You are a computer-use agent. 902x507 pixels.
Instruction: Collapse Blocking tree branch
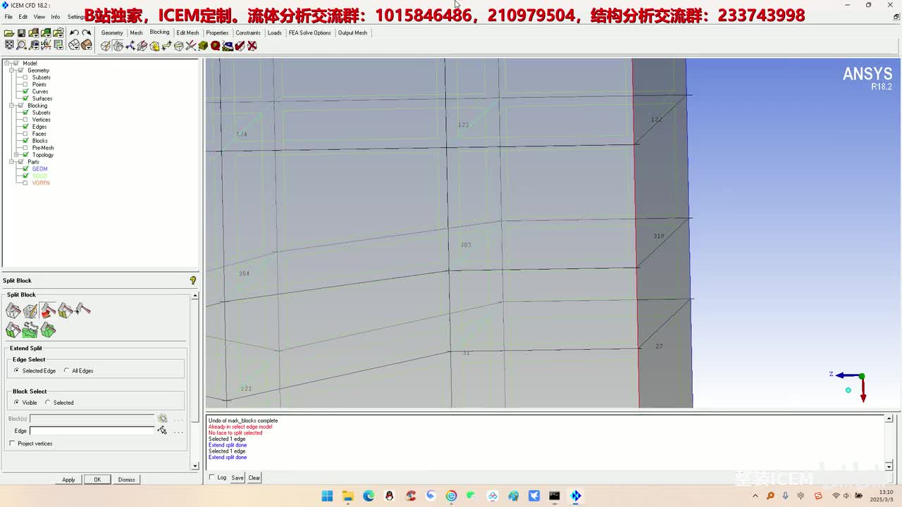[12, 106]
